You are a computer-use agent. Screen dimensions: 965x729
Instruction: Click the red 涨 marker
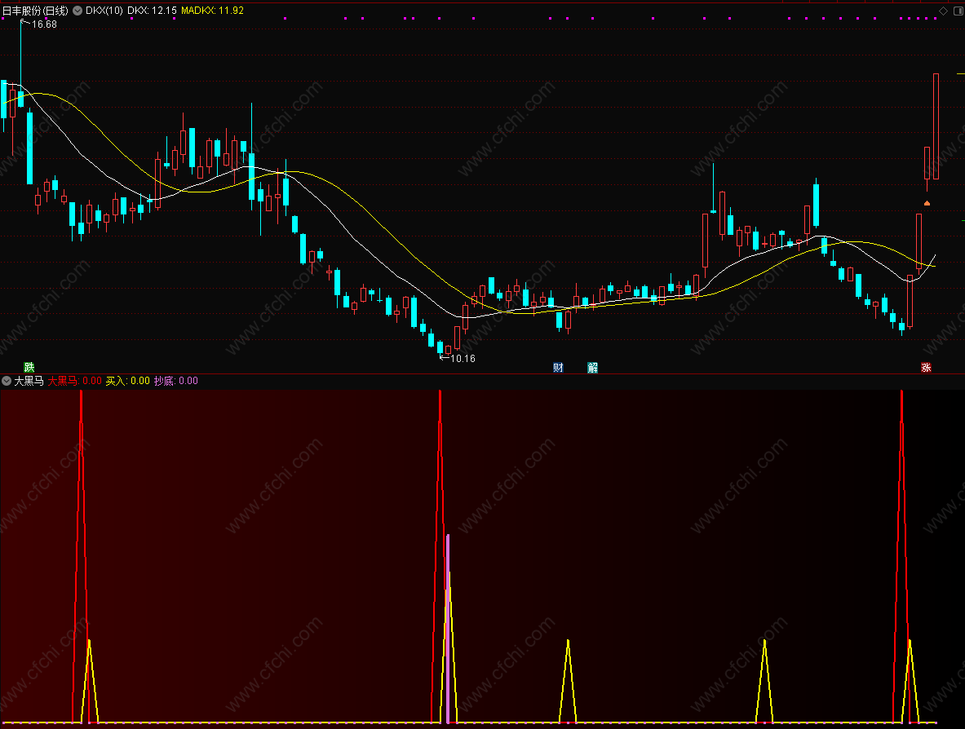pyautogui.click(x=926, y=367)
